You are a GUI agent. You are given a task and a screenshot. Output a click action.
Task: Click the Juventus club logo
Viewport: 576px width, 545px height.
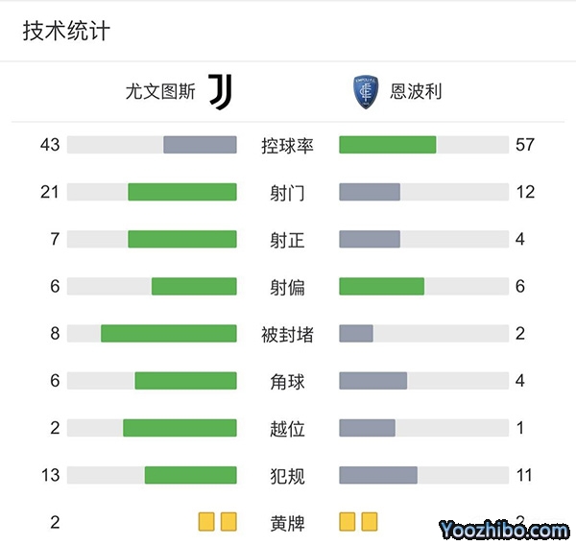click(221, 92)
